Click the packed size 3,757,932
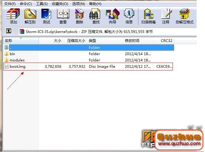The image size is (205, 152). pyautogui.click(x=77, y=67)
